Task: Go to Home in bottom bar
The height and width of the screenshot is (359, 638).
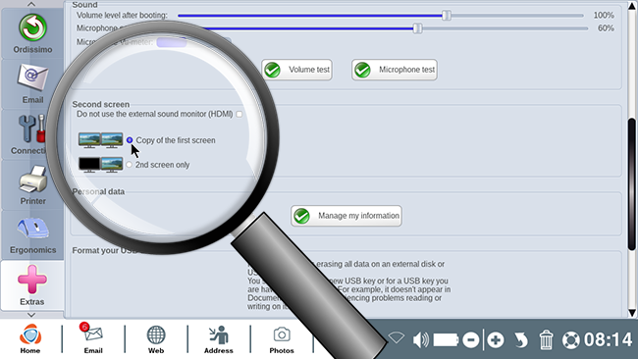Action: (30, 339)
